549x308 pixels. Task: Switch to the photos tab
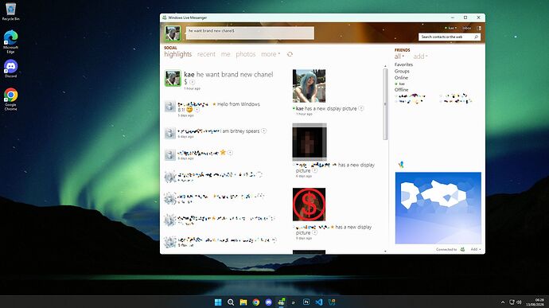(245, 54)
